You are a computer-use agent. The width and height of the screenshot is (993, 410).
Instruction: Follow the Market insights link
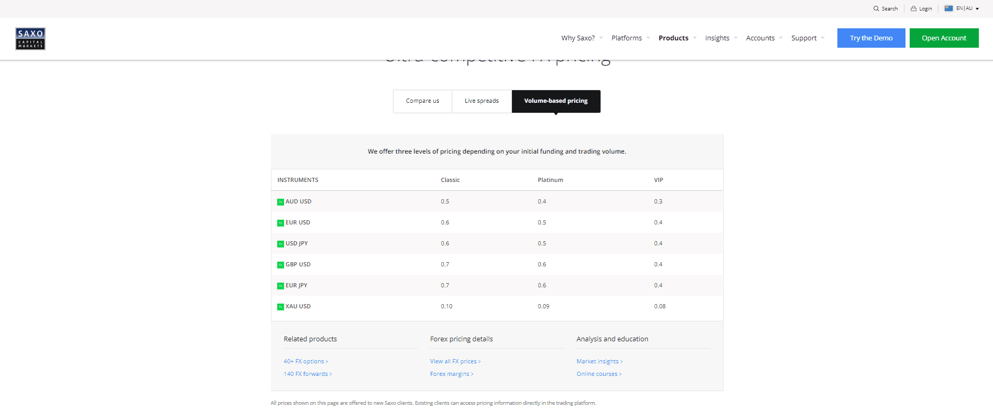point(598,361)
